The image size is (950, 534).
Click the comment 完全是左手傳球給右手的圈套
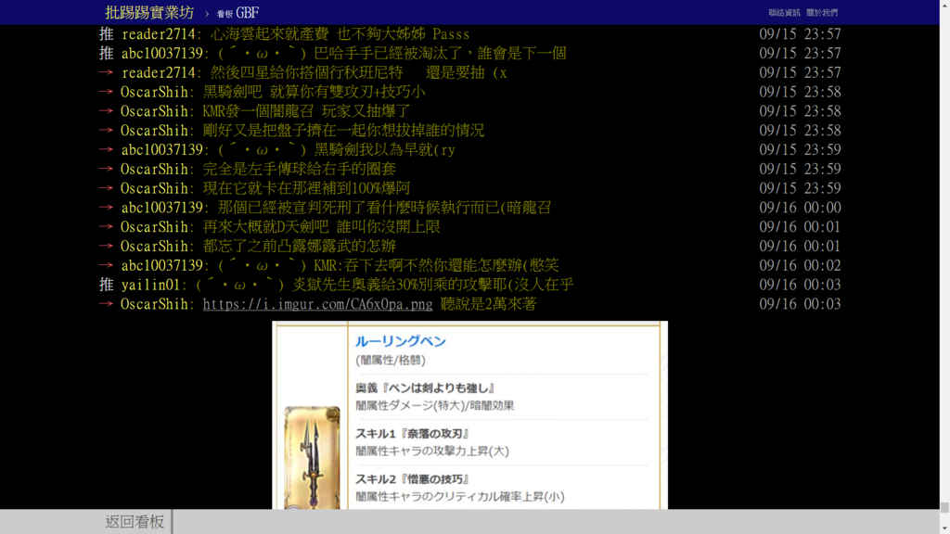(x=300, y=169)
